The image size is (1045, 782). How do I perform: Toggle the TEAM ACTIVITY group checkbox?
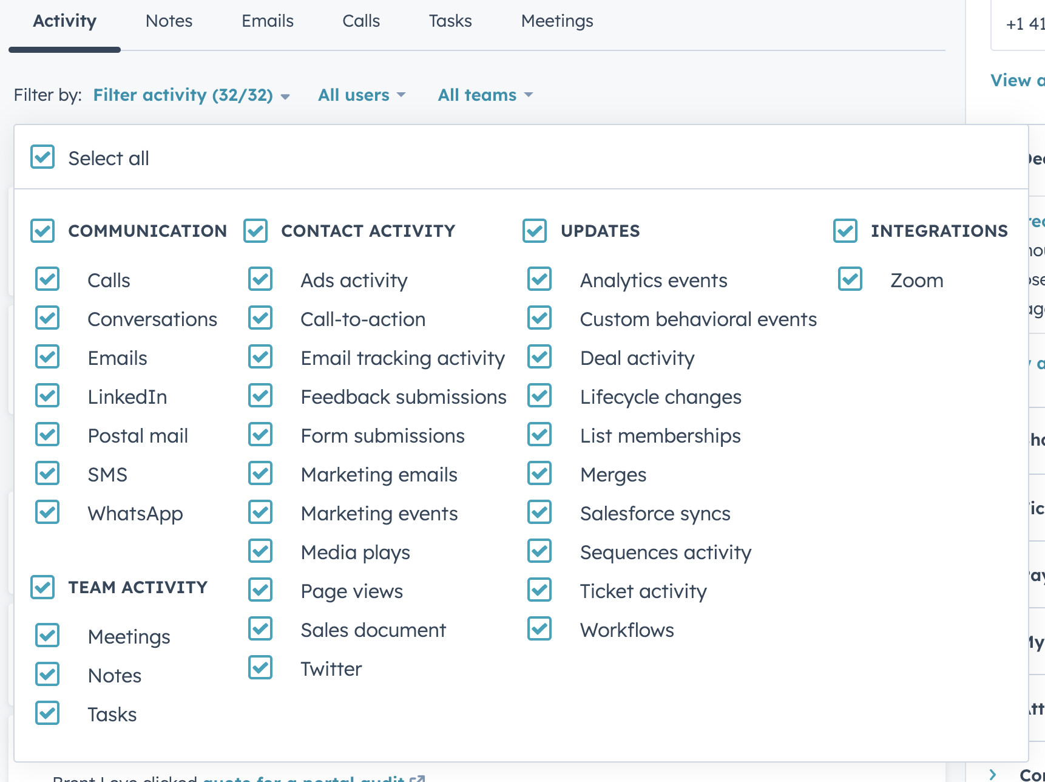pyautogui.click(x=42, y=587)
